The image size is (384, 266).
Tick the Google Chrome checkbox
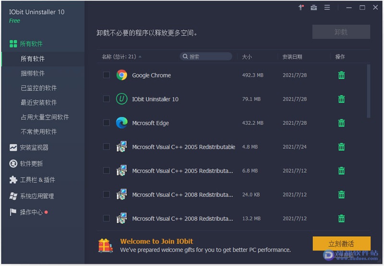click(x=106, y=75)
